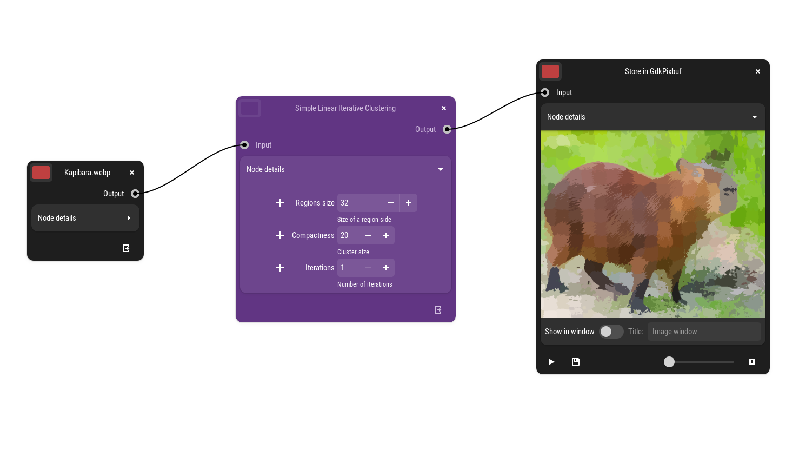This screenshot has height=450, width=799.
Task: Click the Input socket of the clustering node
Action: (x=244, y=145)
